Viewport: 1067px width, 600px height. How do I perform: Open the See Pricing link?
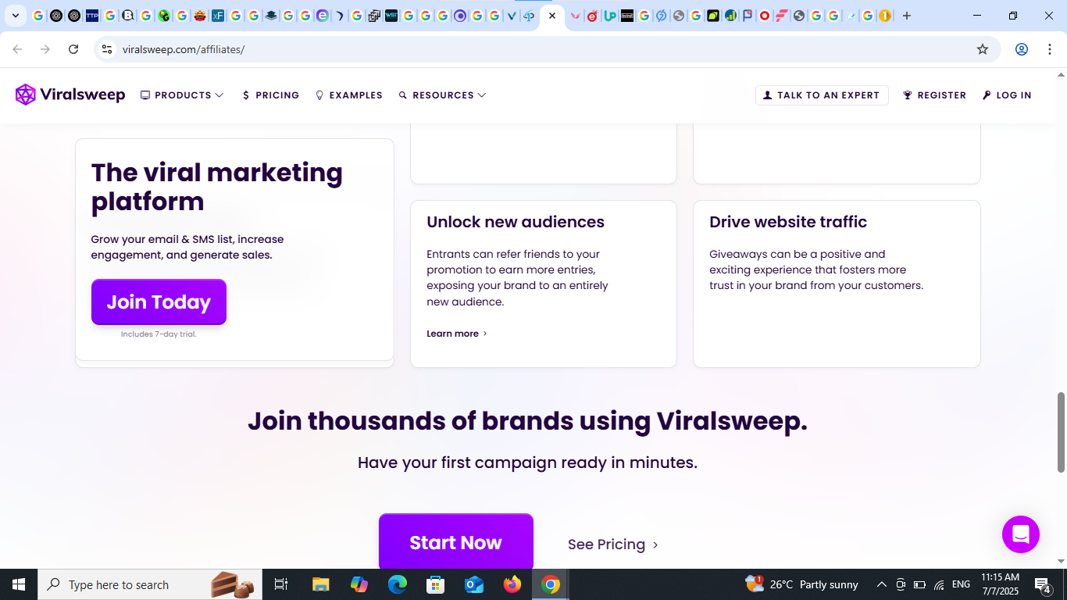613,545
